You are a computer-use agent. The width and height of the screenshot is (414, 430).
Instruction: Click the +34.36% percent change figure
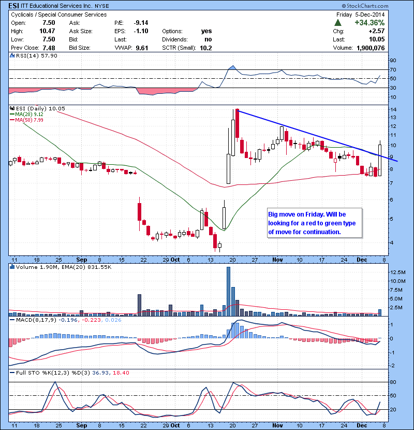click(369, 22)
